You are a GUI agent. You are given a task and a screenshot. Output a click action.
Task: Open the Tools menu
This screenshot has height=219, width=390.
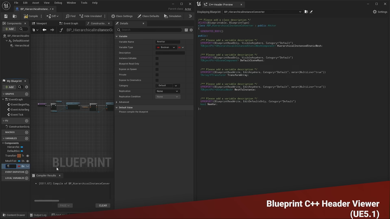coord(84,3)
